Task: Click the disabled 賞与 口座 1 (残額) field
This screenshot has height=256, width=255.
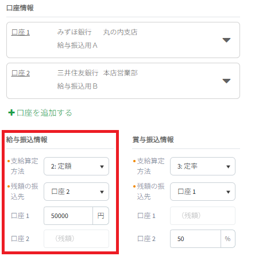Action: 203,216
